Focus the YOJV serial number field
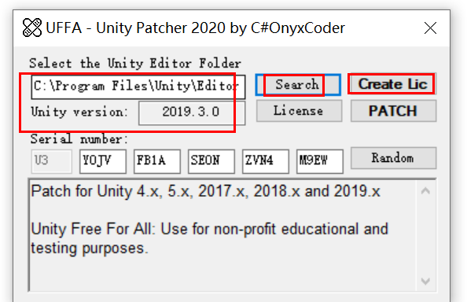The height and width of the screenshot is (302, 467). (x=103, y=161)
